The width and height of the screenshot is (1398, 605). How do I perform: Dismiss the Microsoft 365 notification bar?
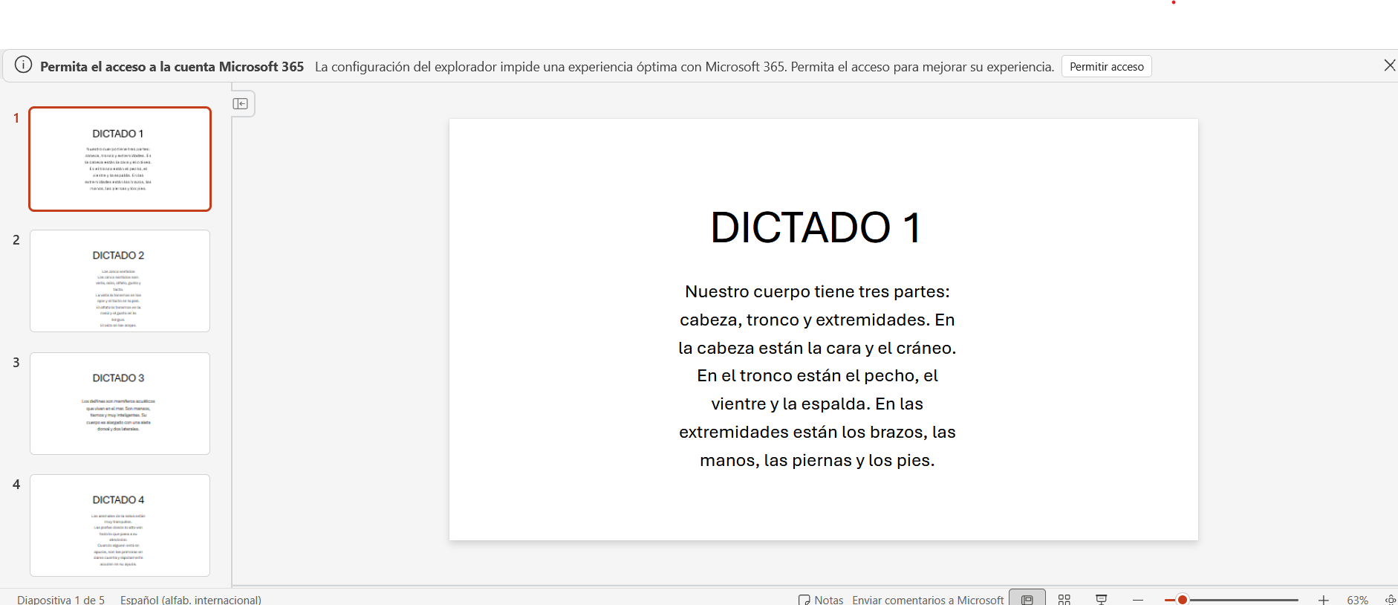click(x=1389, y=65)
